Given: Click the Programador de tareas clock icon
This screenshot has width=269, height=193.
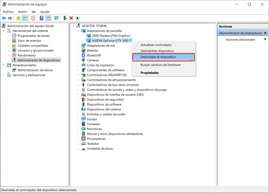Looking at the screenshot, I should 14,35.
